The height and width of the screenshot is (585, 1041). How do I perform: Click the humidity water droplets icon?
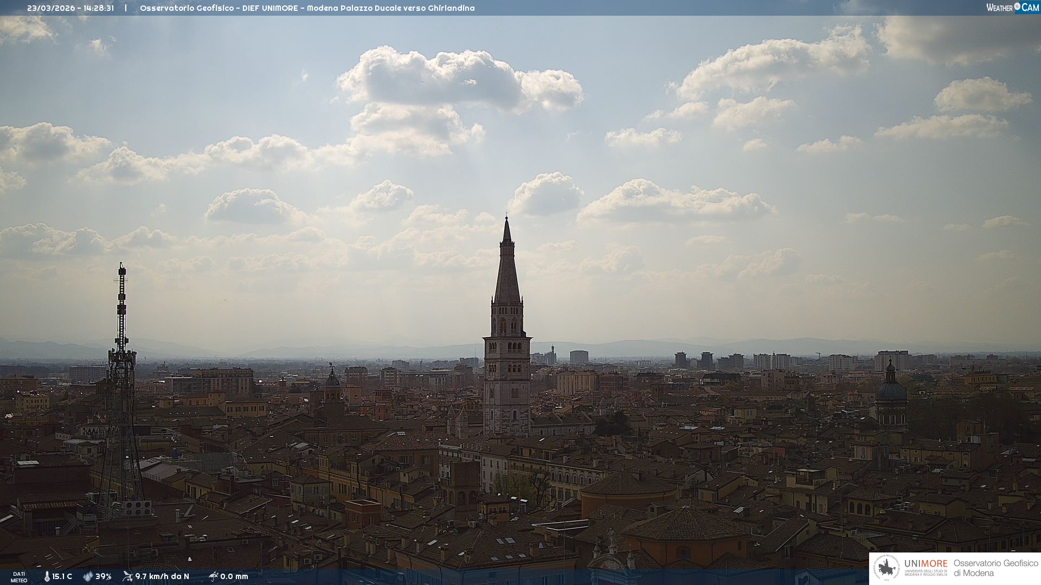pyautogui.click(x=88, y=577)
